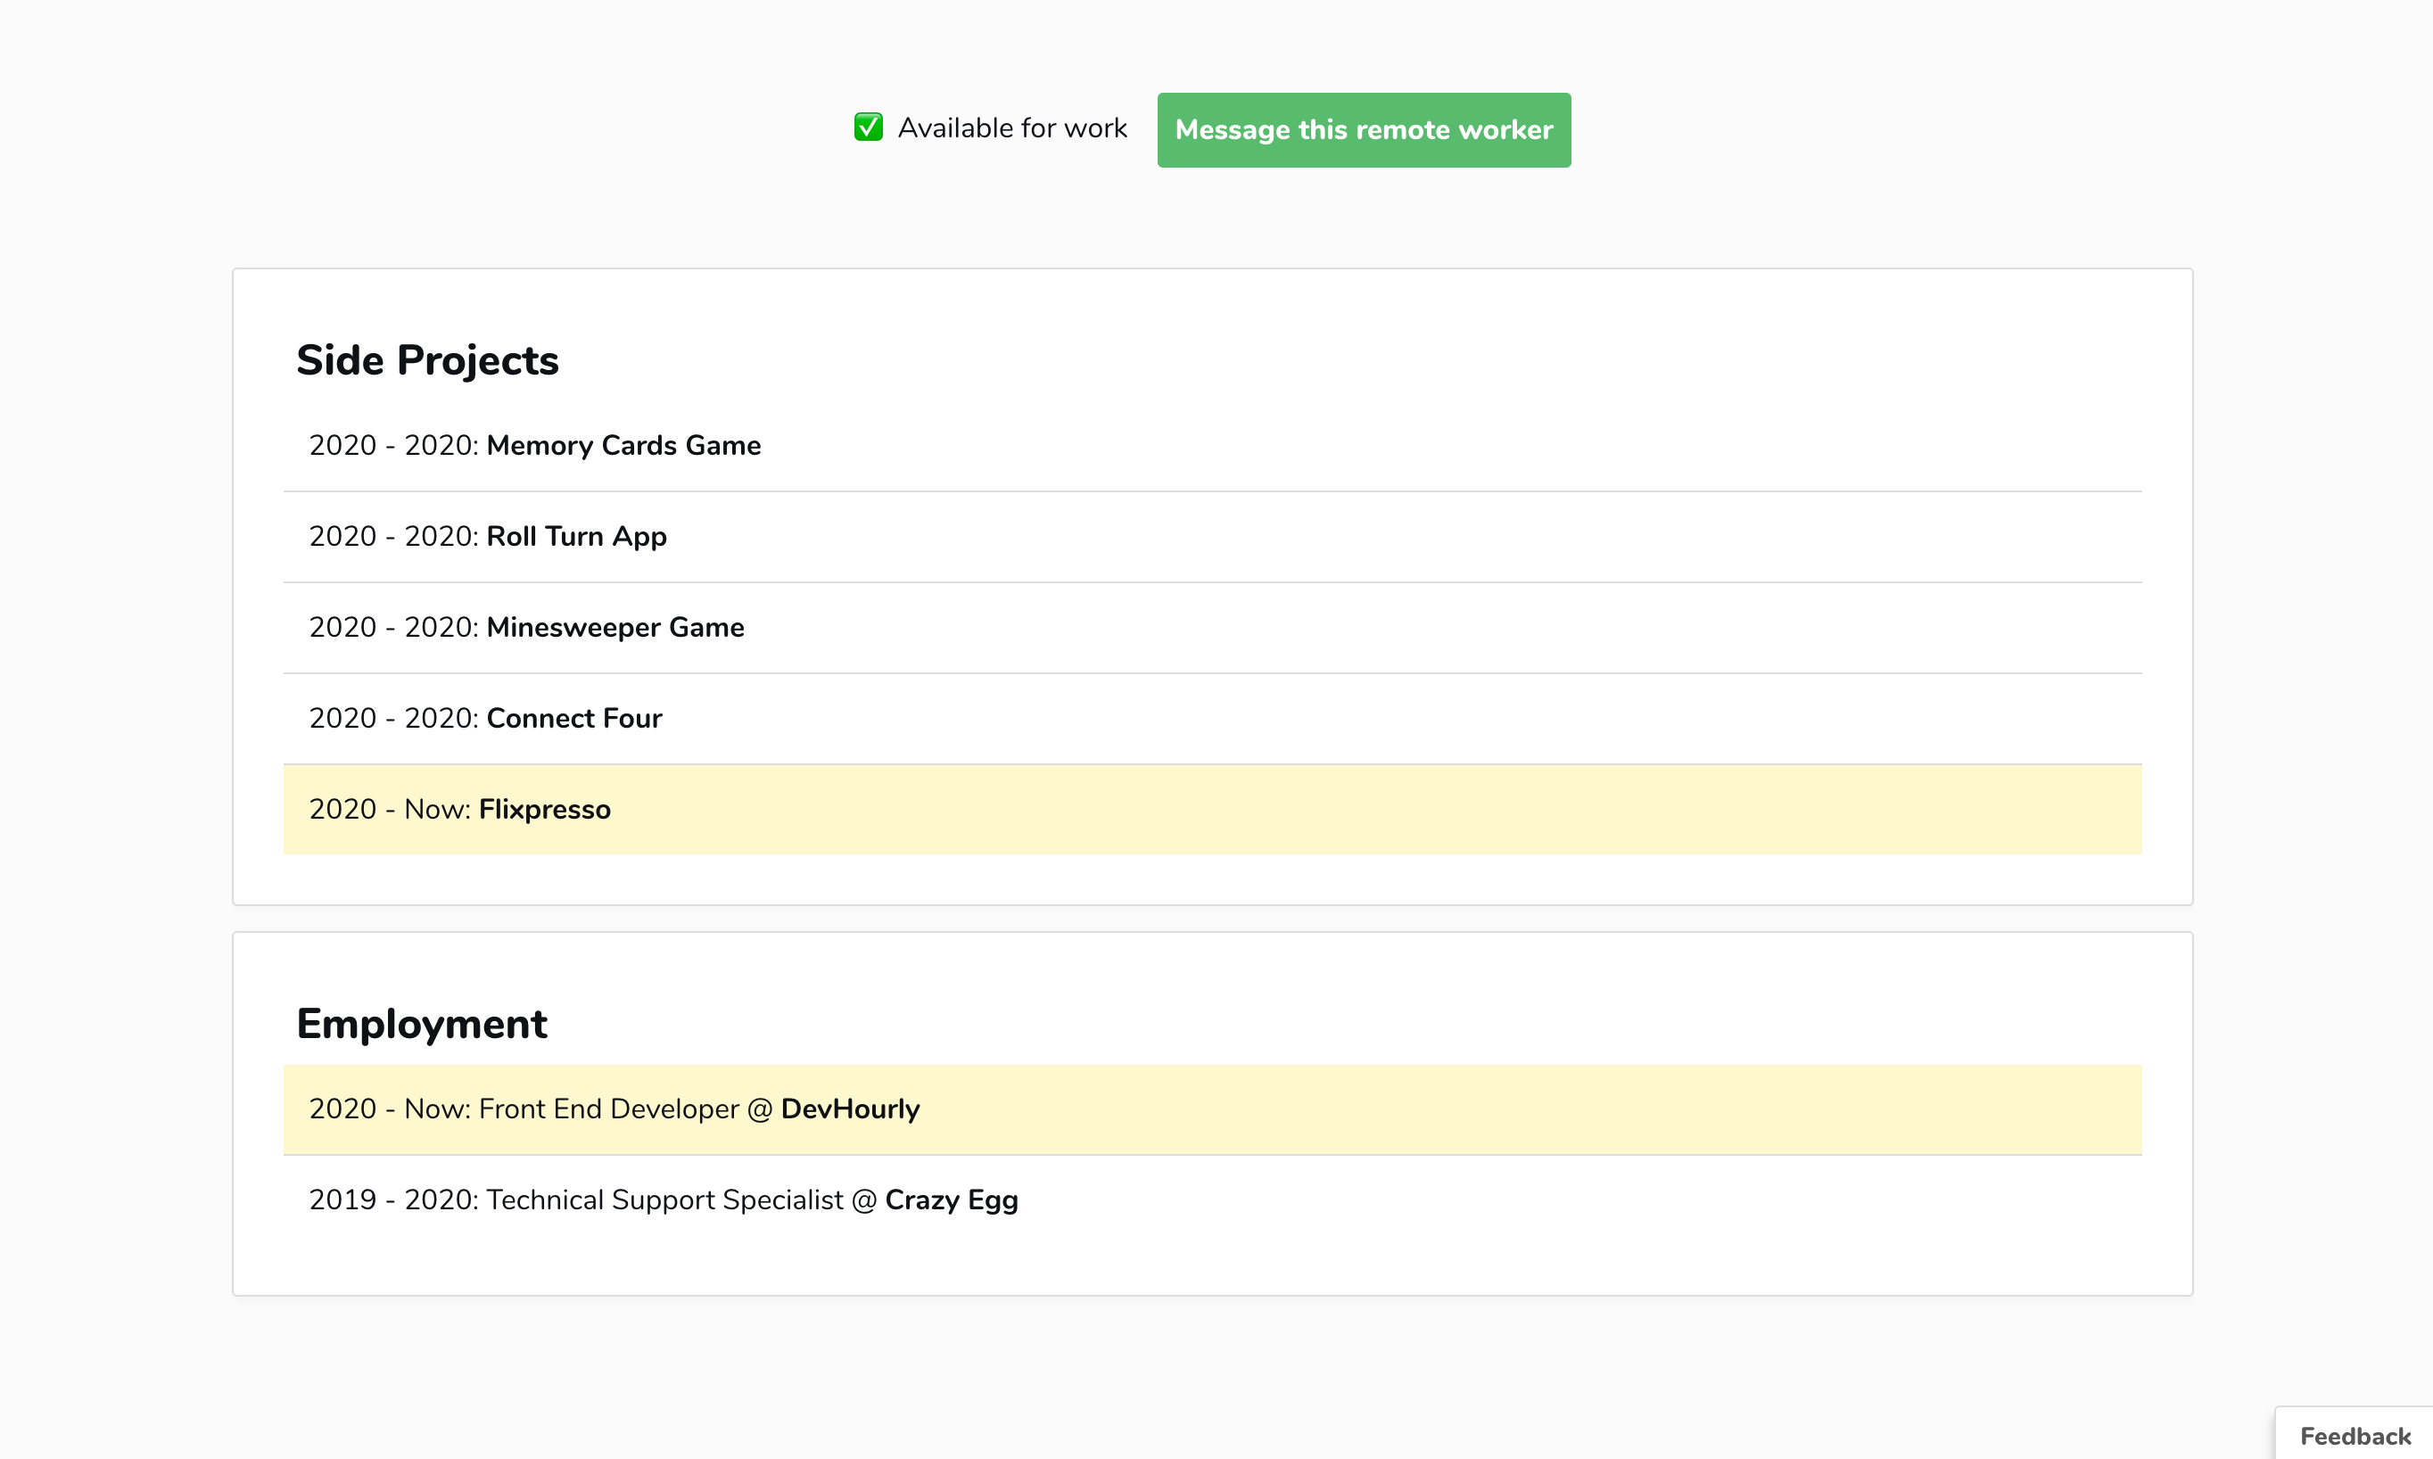
Task: Select the Minesweeper Game project row
Action: pos(1211,628)
